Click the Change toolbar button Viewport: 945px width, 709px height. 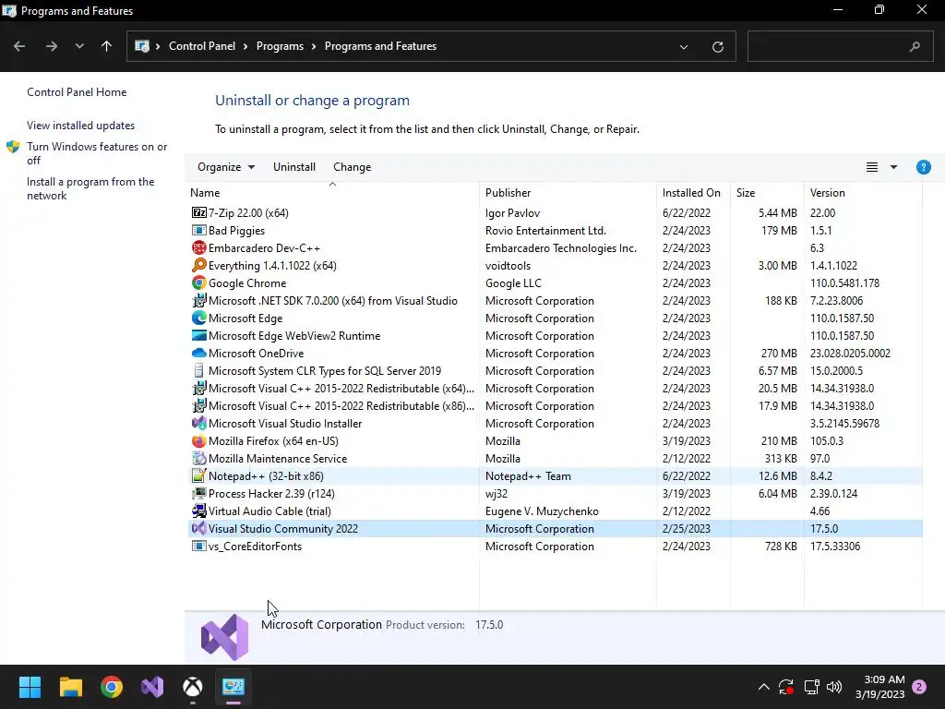tap(352, 167)
